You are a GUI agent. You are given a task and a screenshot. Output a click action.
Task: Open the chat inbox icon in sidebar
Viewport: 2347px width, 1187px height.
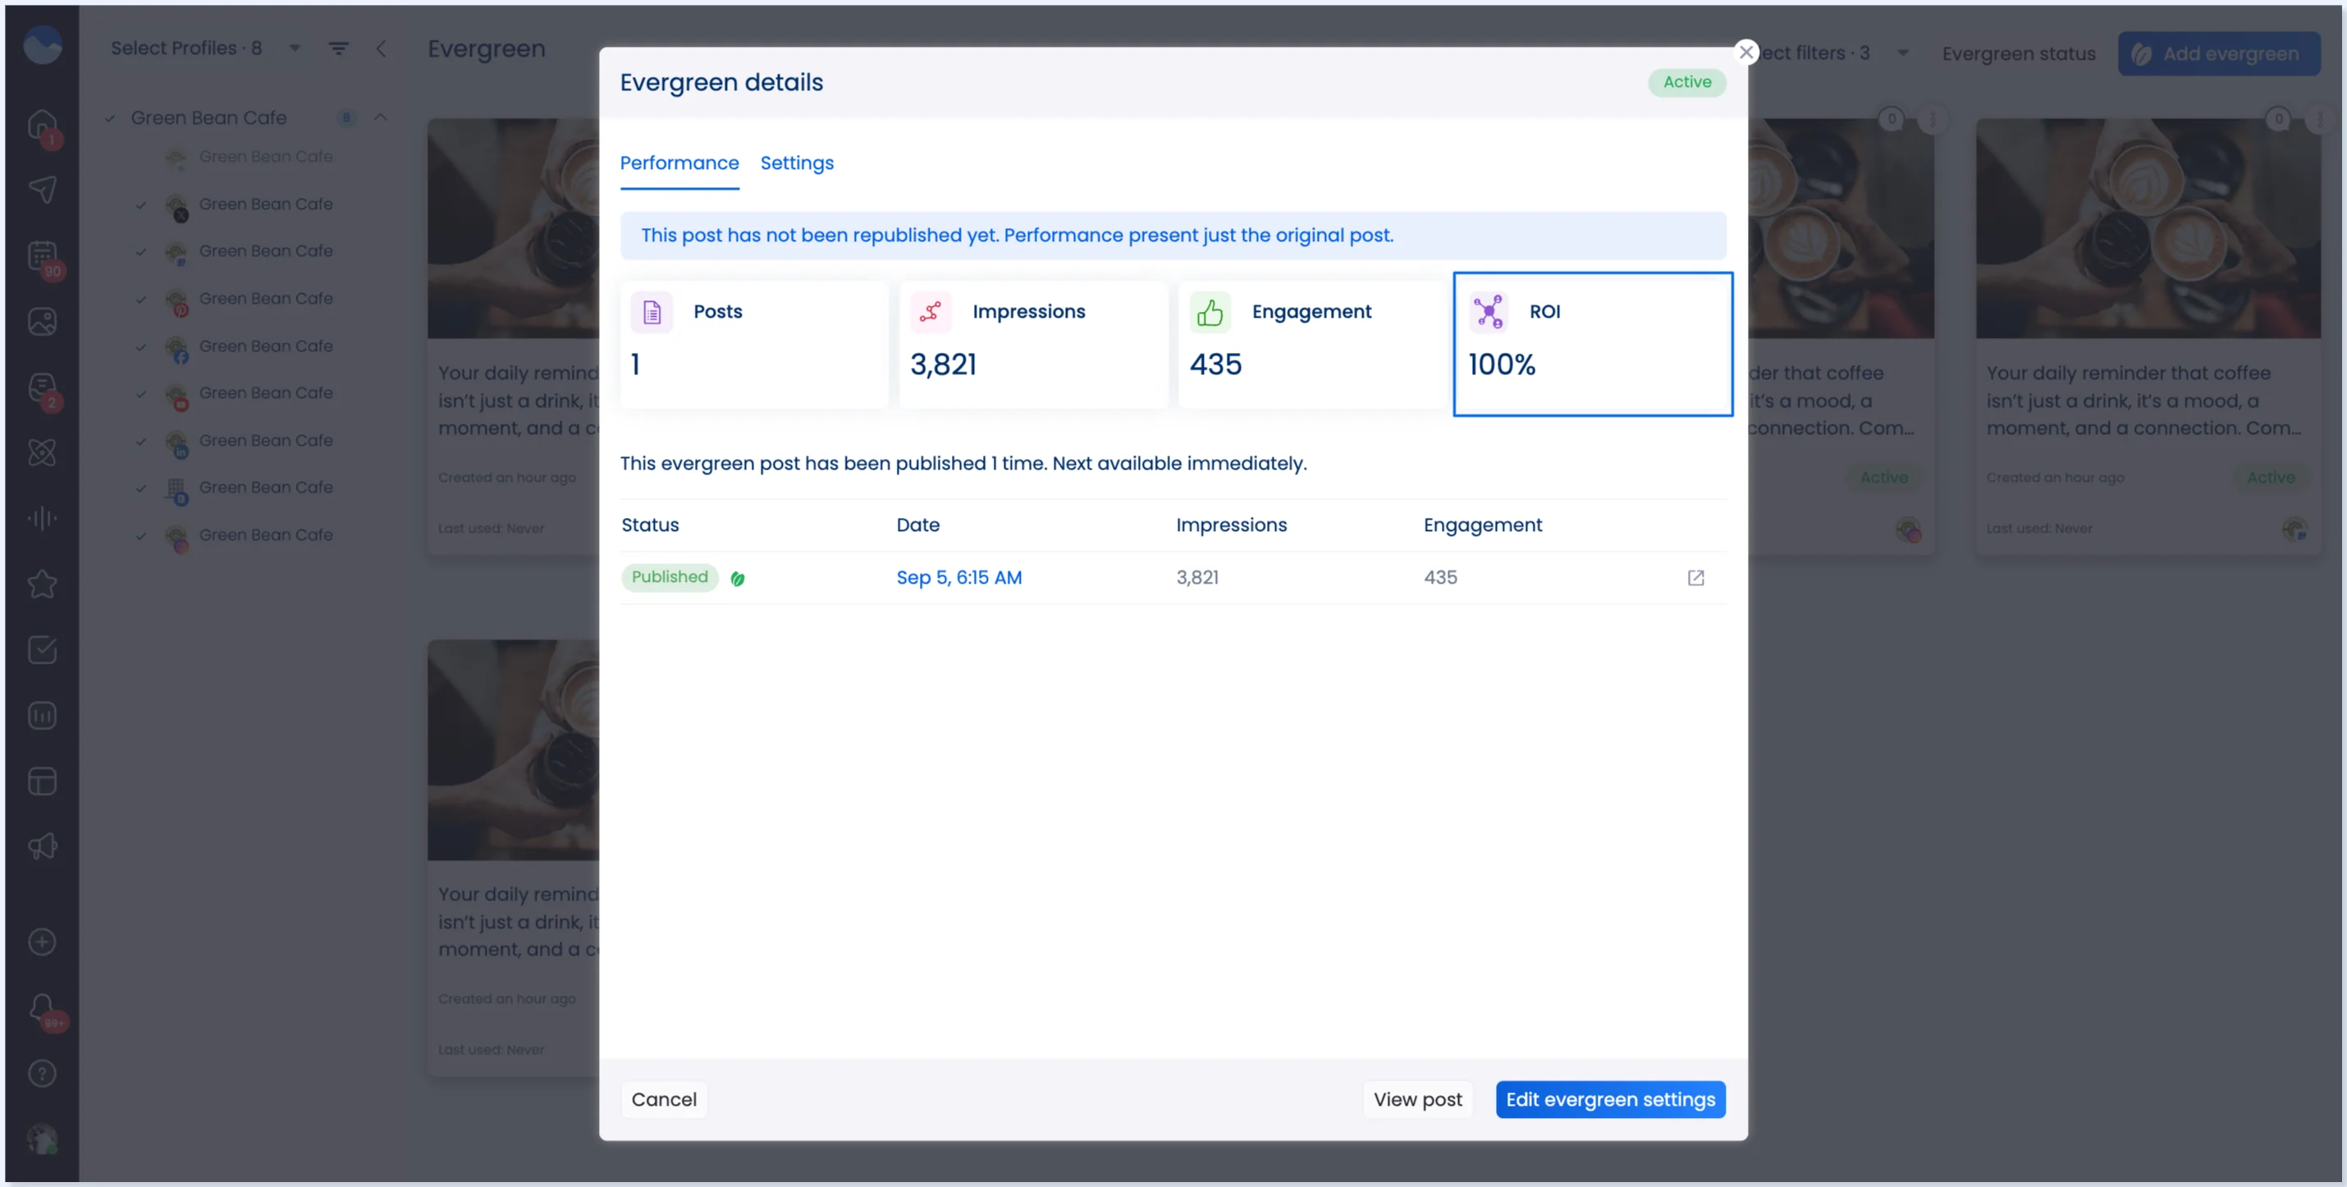pos(42,387)
